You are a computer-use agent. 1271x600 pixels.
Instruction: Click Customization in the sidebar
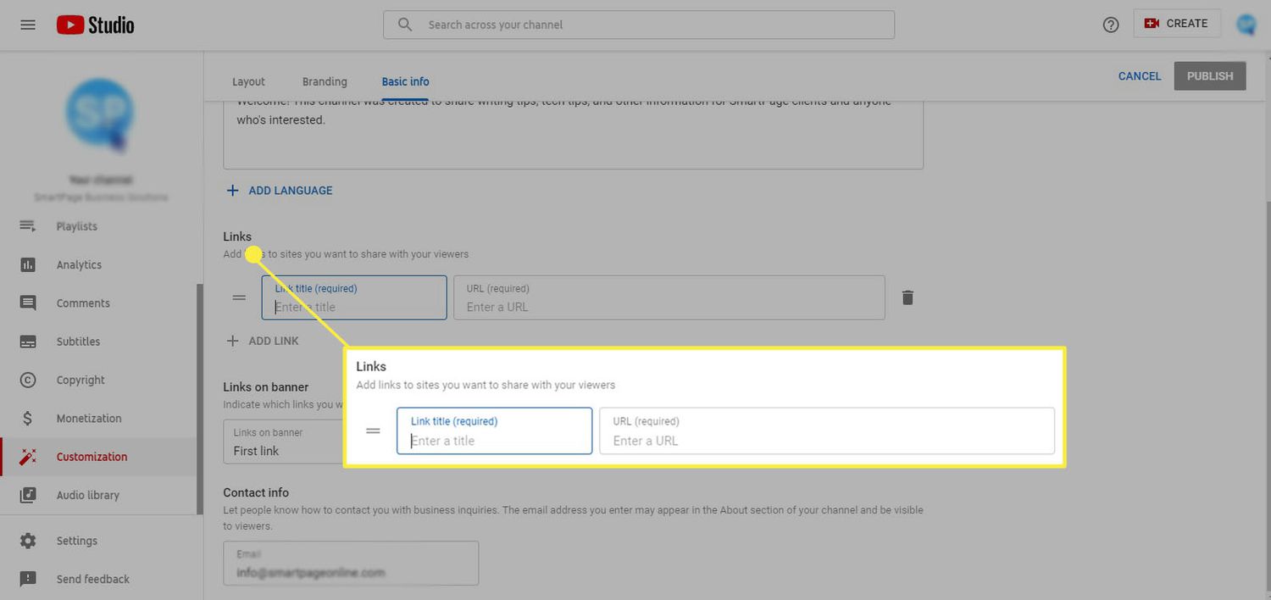(92, 456)
